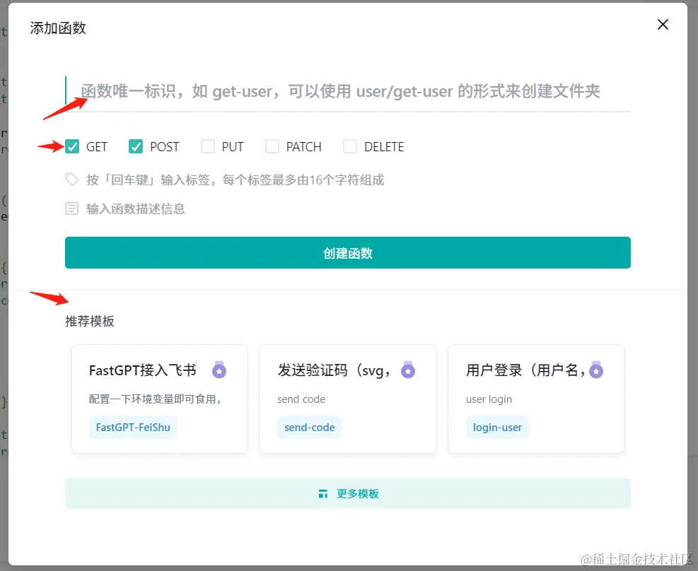
Task: Select the send-code tag
Action: coord(309,427)
